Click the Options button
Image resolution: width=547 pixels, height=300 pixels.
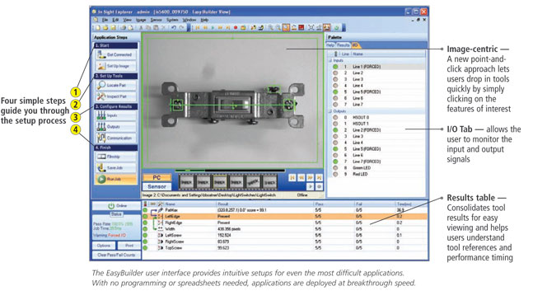(104, 246)
